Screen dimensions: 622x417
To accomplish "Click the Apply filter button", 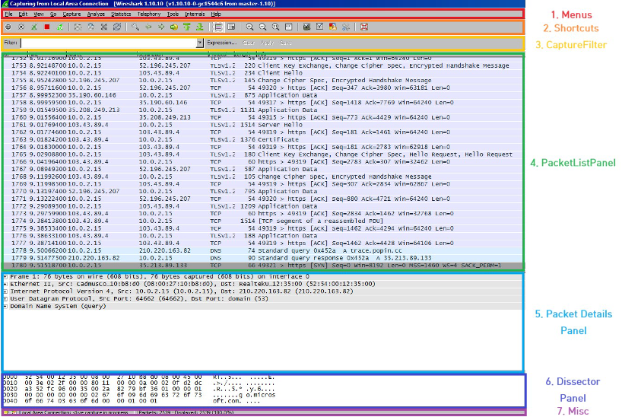I will point(267,43).
